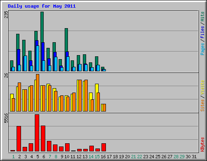This screenshot has width=207, height=161.
Task: Click day 5 on the date axis
Action: point(38,157)
